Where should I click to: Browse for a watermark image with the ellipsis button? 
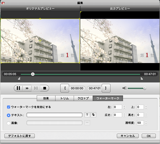(87, 123)
